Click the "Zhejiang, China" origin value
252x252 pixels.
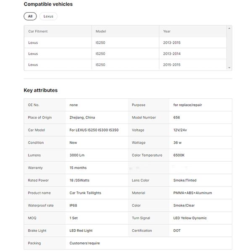click(82, 118)
